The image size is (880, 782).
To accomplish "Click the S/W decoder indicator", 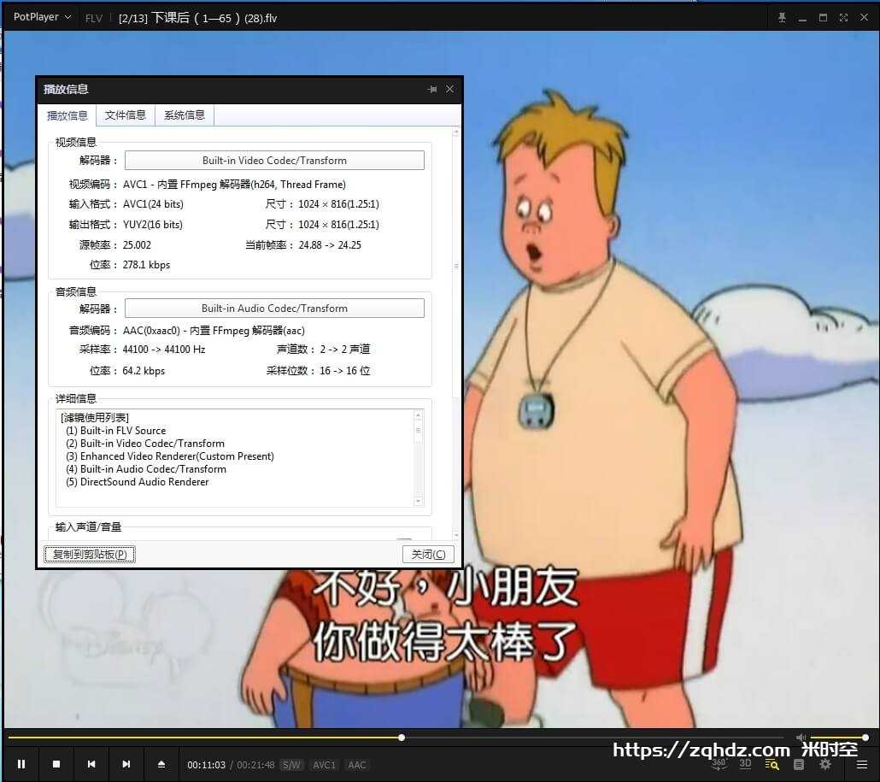I will click(x=291, y=765).
